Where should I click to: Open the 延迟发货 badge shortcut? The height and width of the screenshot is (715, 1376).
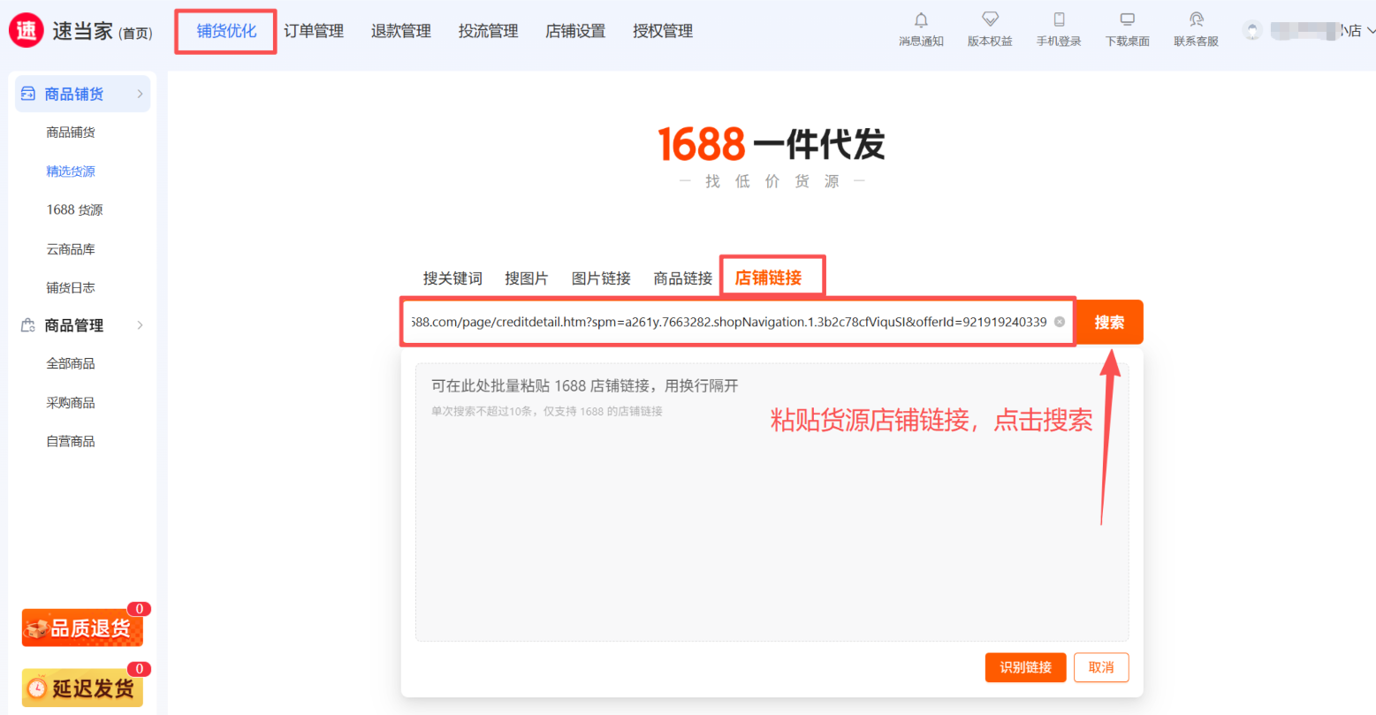click(82, 688)
